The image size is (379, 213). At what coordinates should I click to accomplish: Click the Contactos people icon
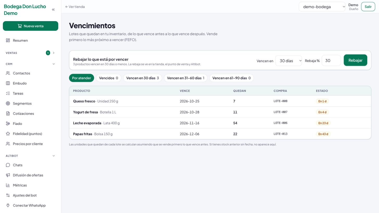[8, 73]
